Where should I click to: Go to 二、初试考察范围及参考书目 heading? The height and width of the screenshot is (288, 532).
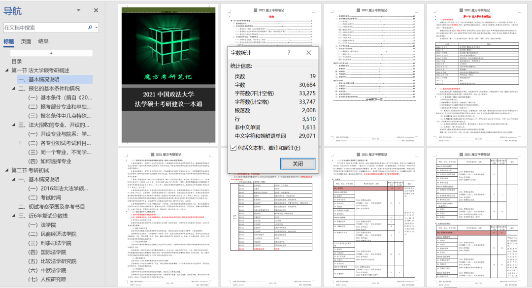[x=52, y=207]
